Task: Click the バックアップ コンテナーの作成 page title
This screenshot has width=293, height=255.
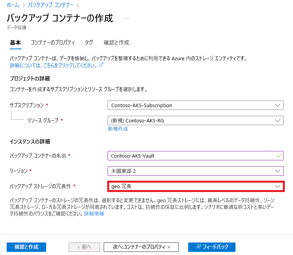Action: tap(60, 18)
